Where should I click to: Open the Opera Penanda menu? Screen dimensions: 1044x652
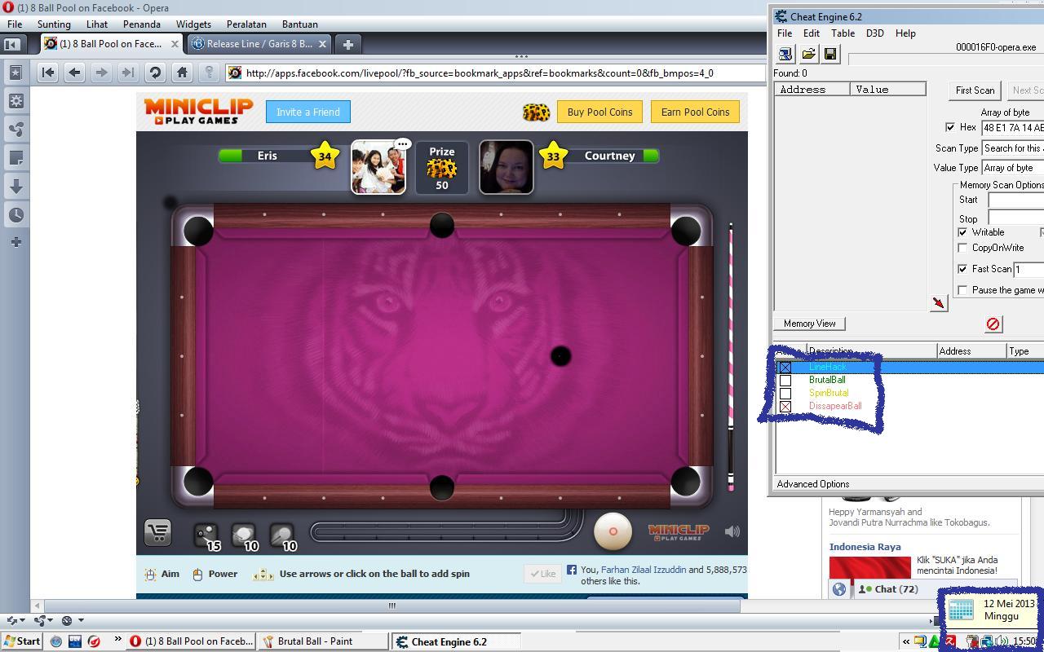[x=141, y=24]
